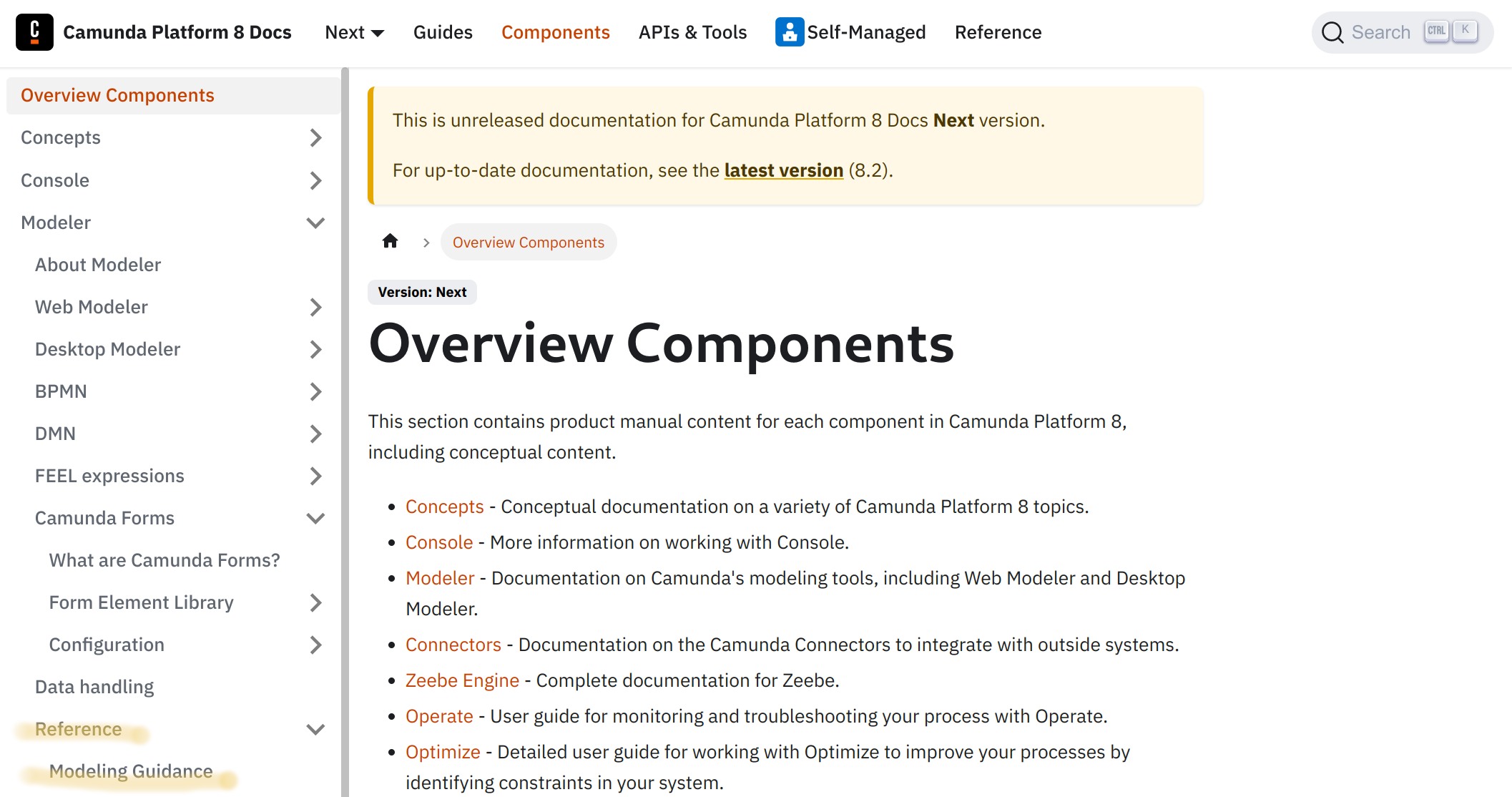The height and width of the screenshot is (797, 1512).
Task: Expand the FEEL expressions section
Action: pyautogui.click(x=315, y=476)
